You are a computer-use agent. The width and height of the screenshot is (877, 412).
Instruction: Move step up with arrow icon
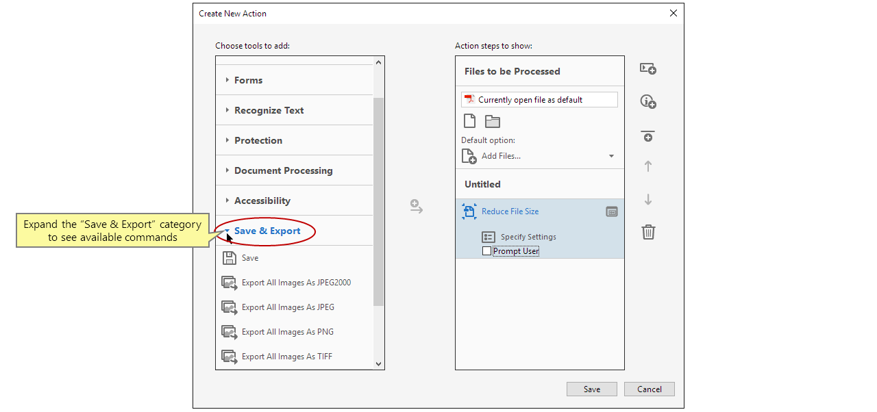(648, 166)
